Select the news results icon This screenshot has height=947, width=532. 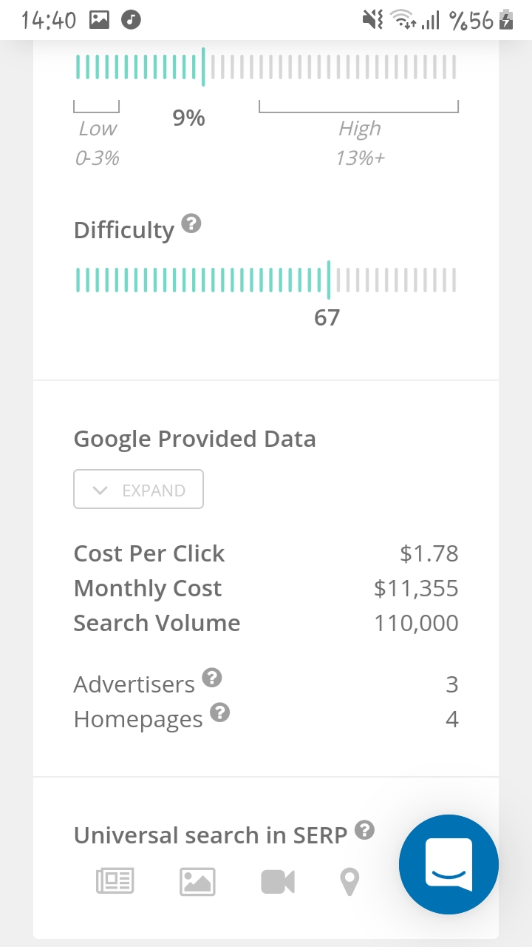tap(115, 881)
